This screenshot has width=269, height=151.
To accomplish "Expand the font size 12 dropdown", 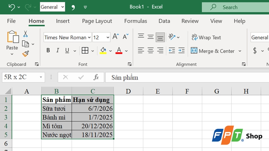I will coord(108,38).
